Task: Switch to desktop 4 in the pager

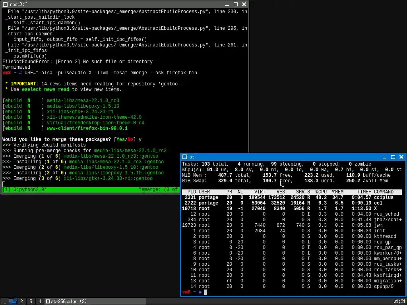Action: point(40,301)
